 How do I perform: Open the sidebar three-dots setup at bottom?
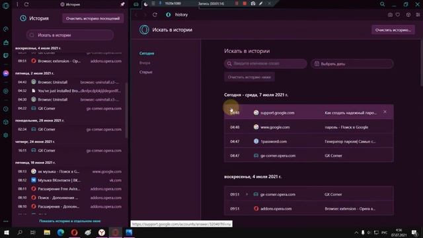6,221
